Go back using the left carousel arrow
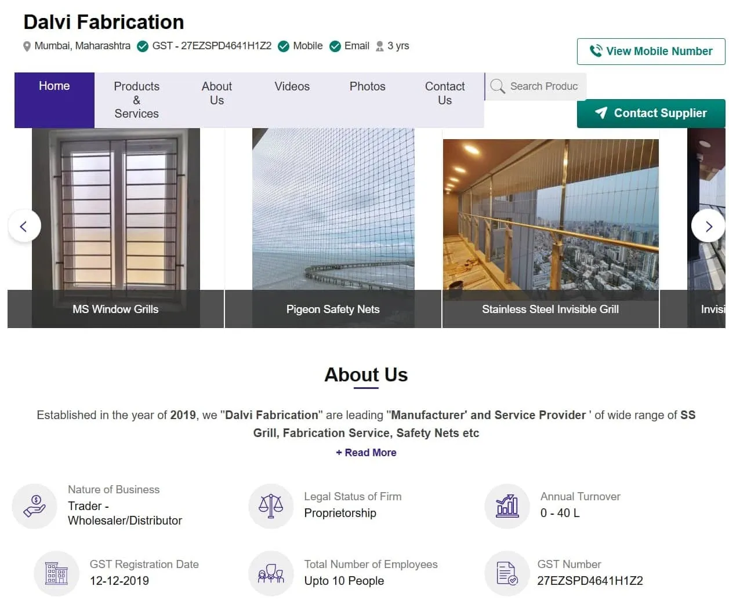 pyautogui.click(x=24, y=226)
